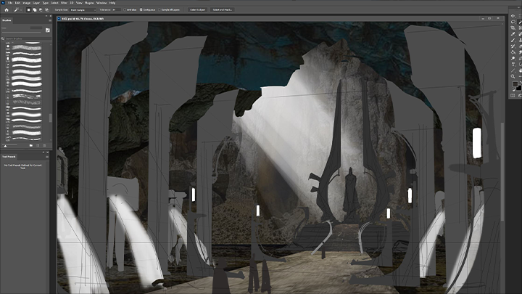Collapse the Brushes panel with double-arrow icon
The height and width of the screenshot is (294, 522).
point(46,16)
